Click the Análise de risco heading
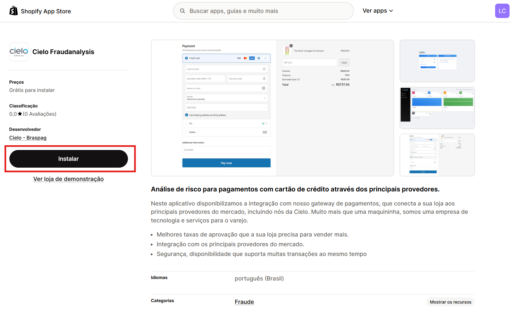 (x=295, y=189)
